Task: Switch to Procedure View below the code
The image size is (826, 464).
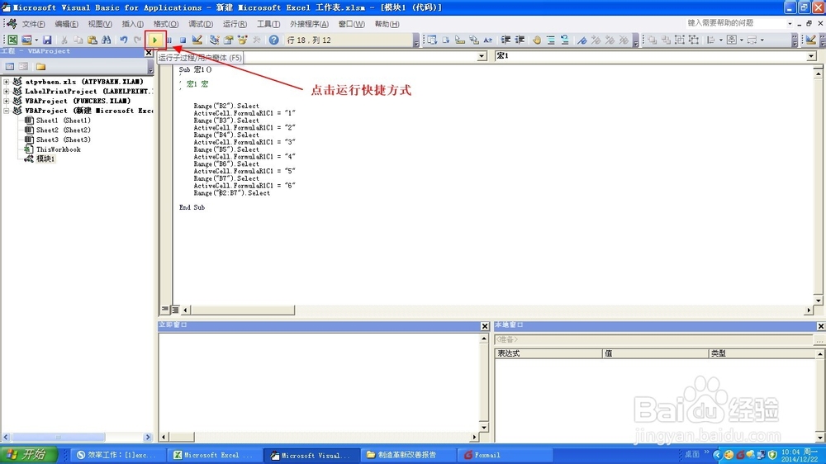Action: 165,310
